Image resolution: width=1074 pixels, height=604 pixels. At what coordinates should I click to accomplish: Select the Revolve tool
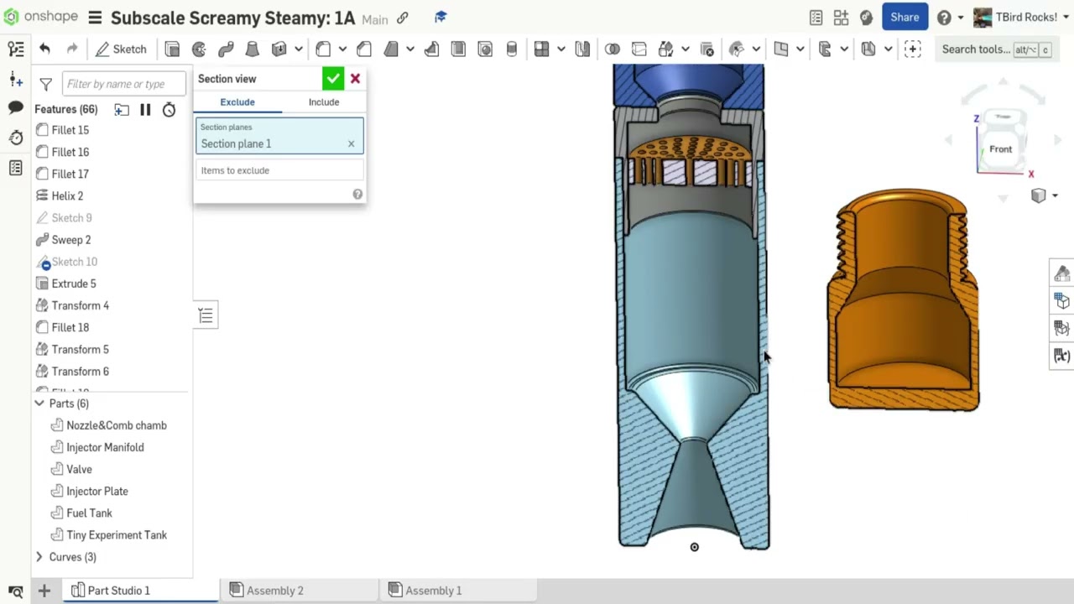199,49
